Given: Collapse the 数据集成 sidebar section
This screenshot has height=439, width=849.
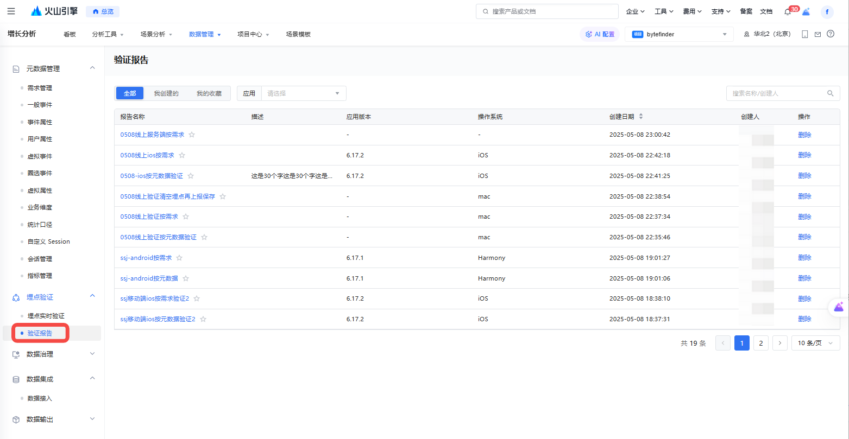Looking at the screenshot, I should click(92, 378).
